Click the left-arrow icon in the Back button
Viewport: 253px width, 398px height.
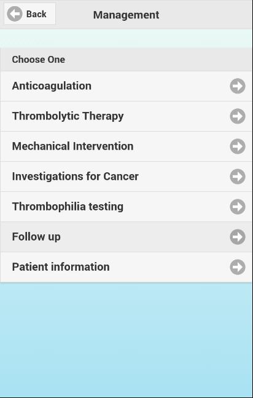(15, 14)
